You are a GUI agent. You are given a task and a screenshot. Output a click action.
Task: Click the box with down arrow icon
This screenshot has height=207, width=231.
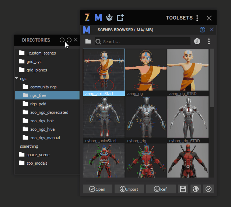tap(109, 18)
